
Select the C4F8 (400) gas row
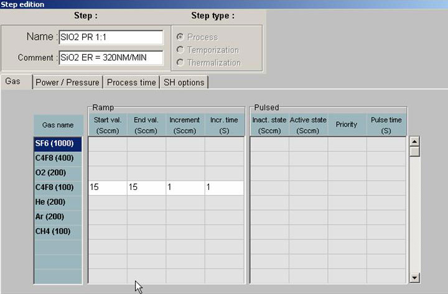pos(58,158)
